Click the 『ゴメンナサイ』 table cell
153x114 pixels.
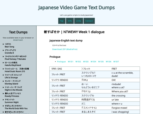pos(95,108)
